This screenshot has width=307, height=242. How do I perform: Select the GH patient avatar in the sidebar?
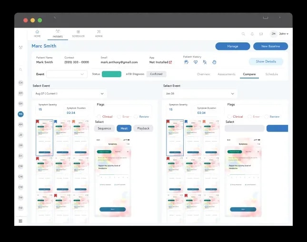pyautogui.click(x=20, y=103)
